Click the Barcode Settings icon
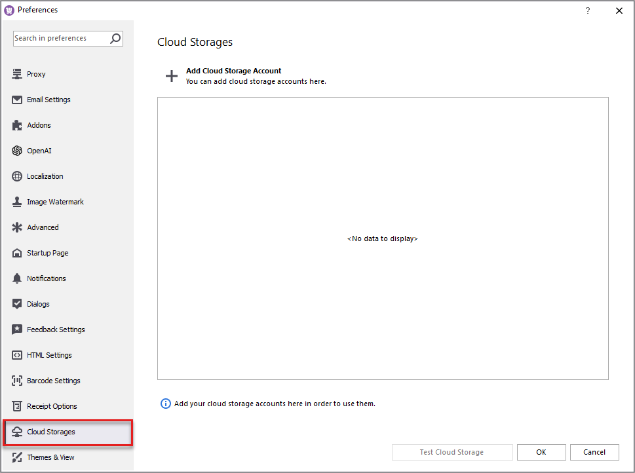 [x=16, y=381]
